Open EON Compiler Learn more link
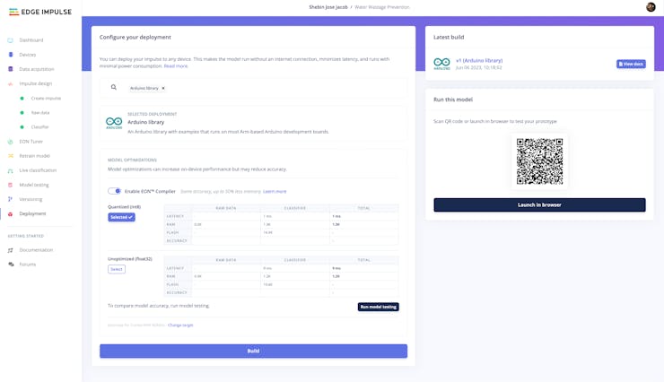Screen dimensions: 664x382 click(275, 192)
